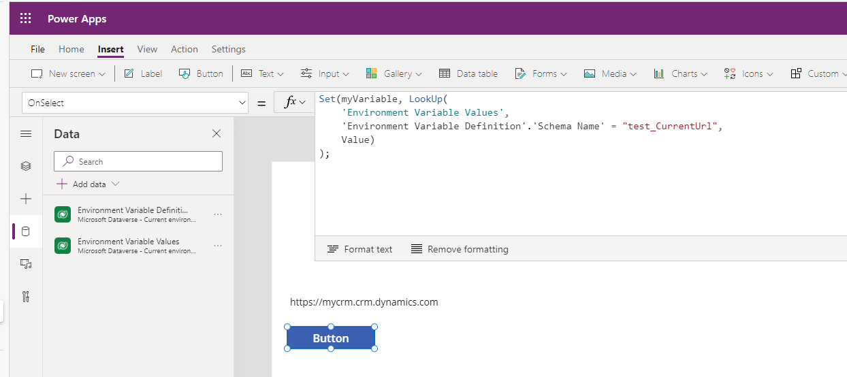Open the app launcher waffle icon

26,18
